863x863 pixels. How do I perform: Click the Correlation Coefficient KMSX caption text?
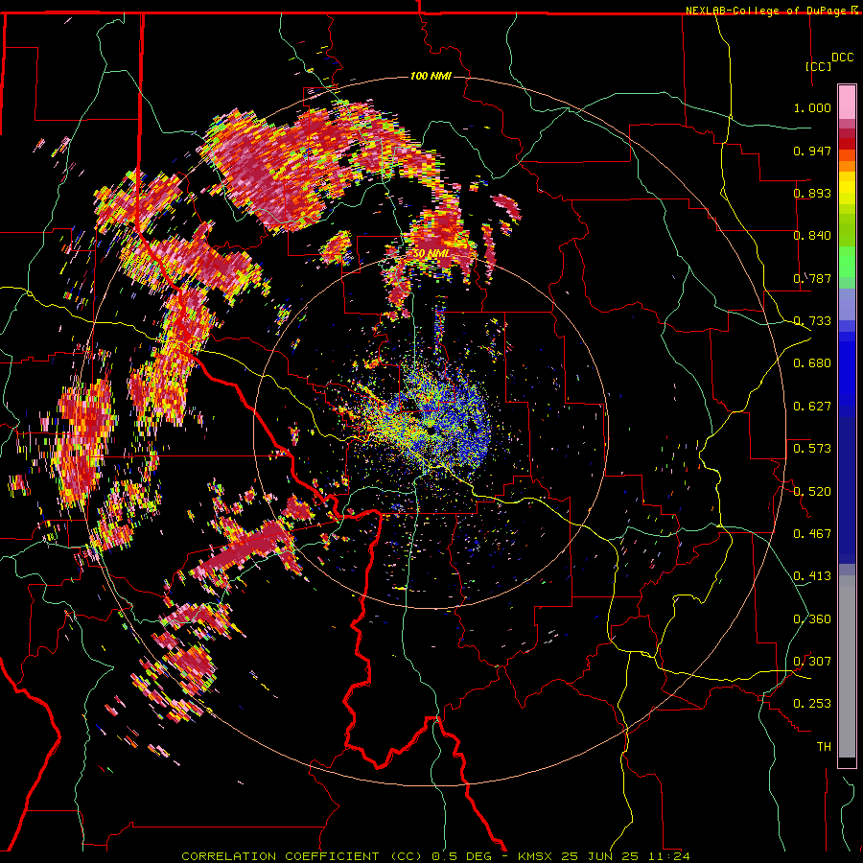435,856
